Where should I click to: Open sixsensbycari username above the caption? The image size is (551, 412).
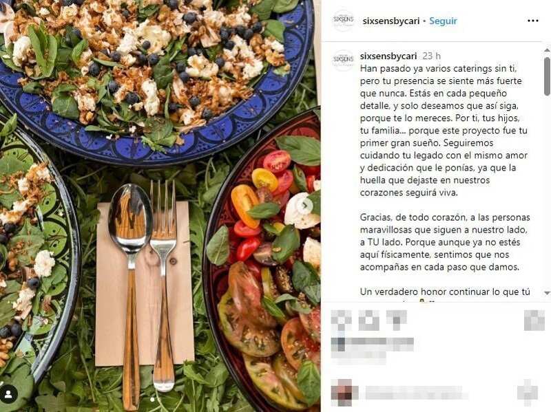(388, 56)
